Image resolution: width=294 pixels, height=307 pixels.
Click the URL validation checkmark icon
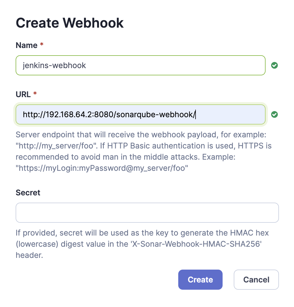pos(274,114)
